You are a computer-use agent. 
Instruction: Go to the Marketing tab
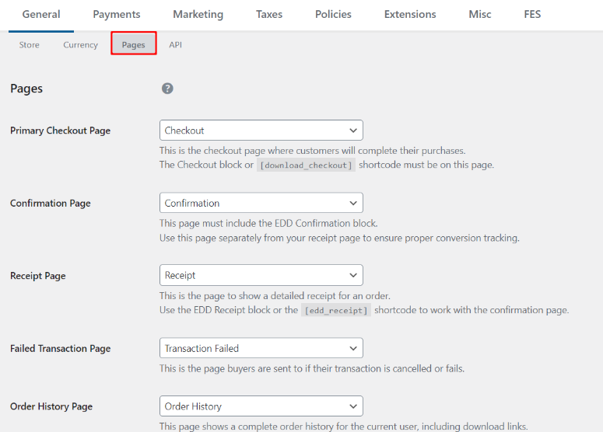pyautogui.click(x=198, y=15)
